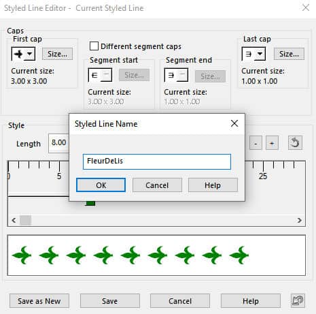Open the First cap dropdown
The image size is (316, 314).
coord(30,54)
